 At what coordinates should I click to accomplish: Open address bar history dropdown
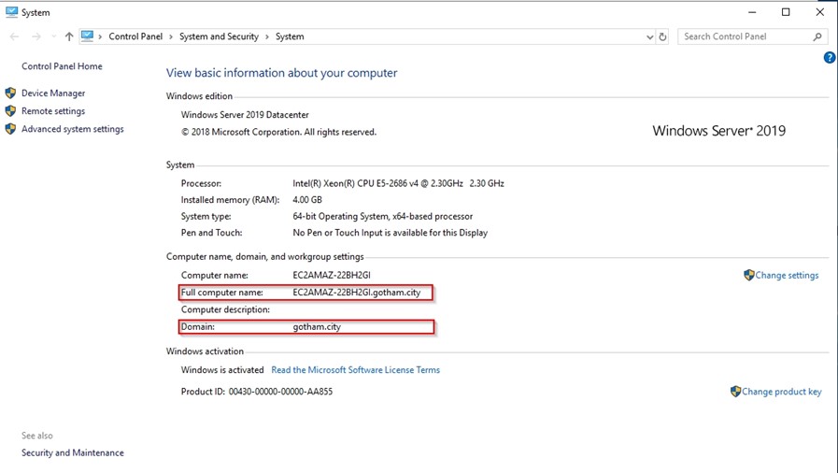[x=649, y=36]
